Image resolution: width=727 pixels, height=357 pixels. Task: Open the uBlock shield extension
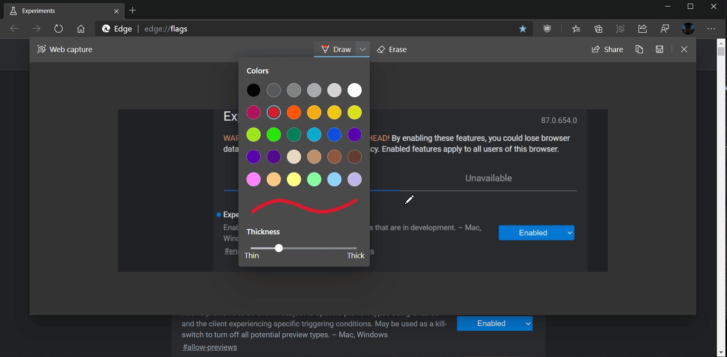coord(547,29)
